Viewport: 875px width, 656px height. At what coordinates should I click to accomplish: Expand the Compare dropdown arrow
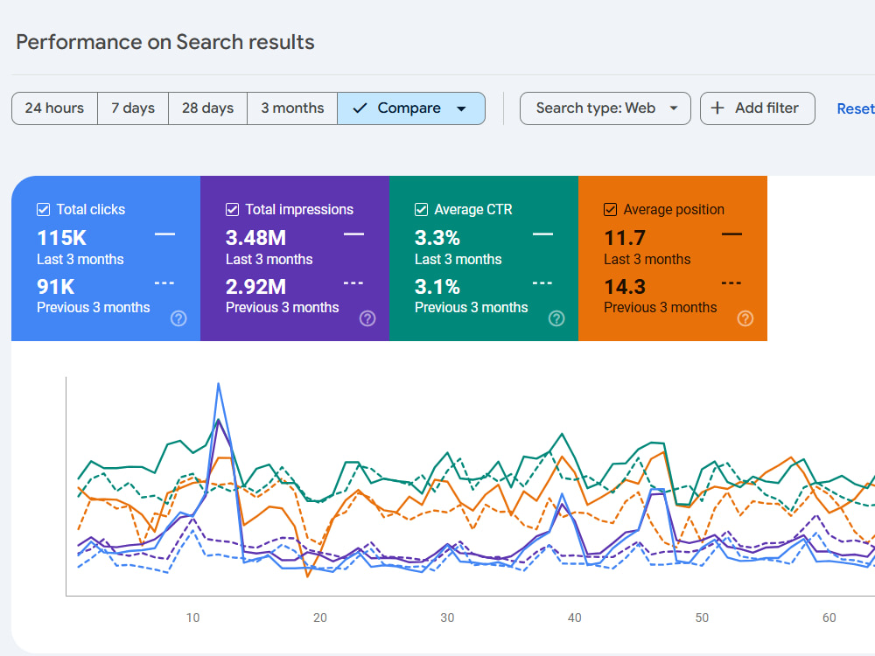point(461,108)
